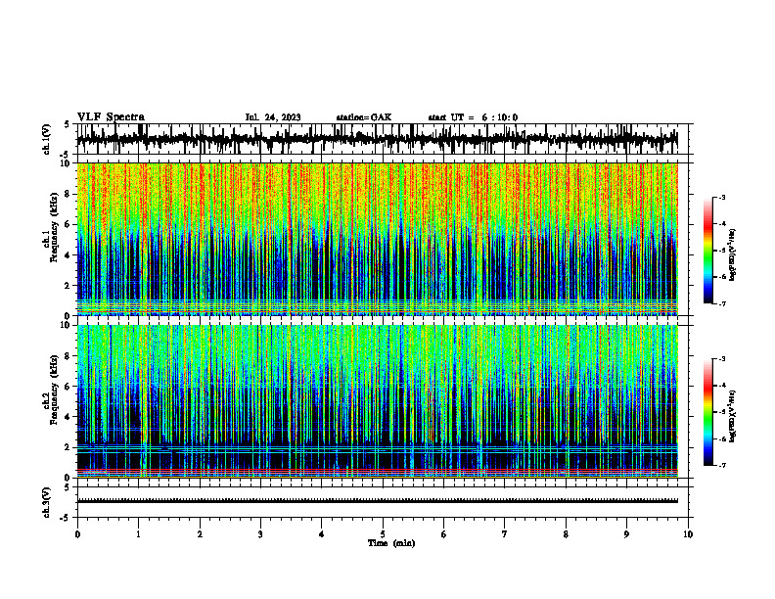Click the VLF Spectra title text

pyautogui.click(x=111, y=117)
